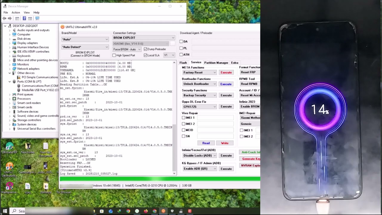Viewport: 382px width, 215px height.
Task: Open the View menu in Device Manager
Action: pyautogui.click(x=27, y=13)
